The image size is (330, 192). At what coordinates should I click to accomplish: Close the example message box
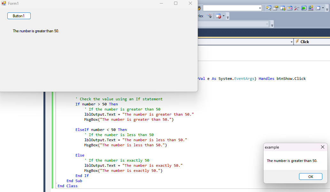[x=322, y=147]
